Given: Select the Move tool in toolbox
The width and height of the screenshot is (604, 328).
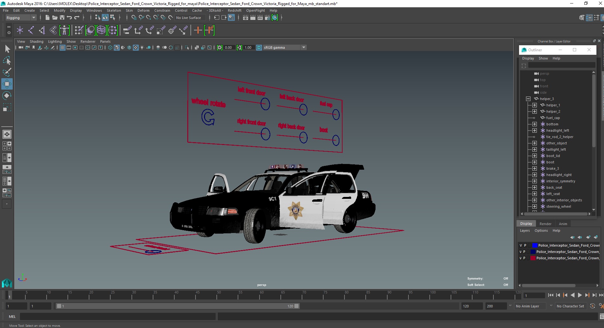Looking at the screenshot, I should tap(7, 84).
